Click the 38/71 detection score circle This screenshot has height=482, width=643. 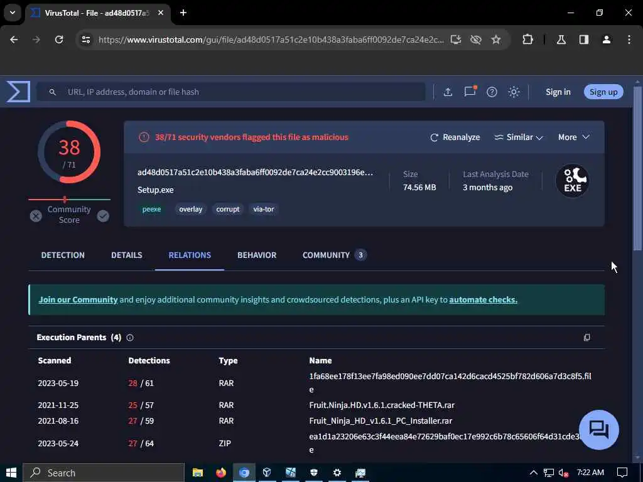click(x=69, y=152)
